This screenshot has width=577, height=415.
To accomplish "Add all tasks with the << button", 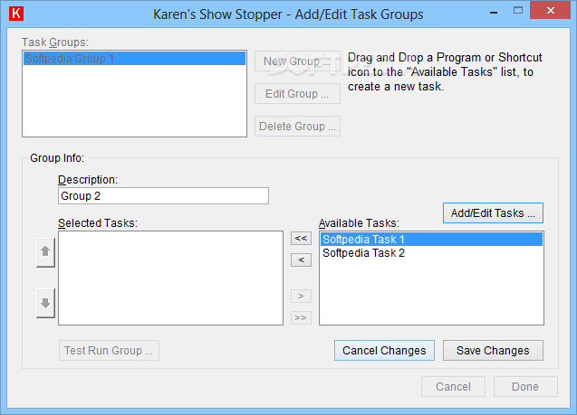I will [301, 238].
